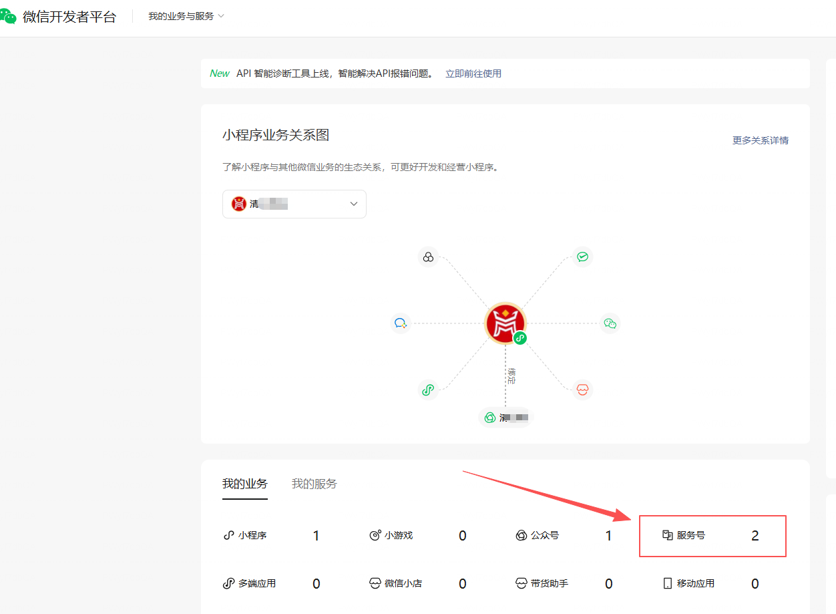Click the 立即前往使用 link
This screenshot has height=614, width=836.
pos(473,73)
